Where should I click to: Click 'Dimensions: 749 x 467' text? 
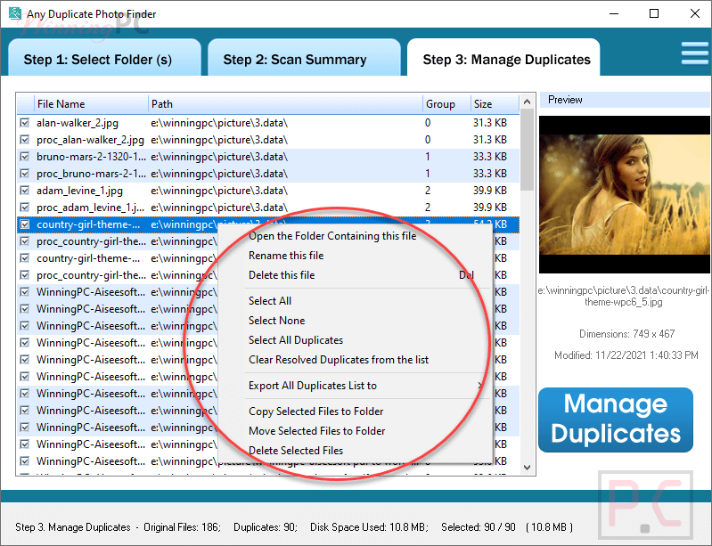(x=626, y=334)
